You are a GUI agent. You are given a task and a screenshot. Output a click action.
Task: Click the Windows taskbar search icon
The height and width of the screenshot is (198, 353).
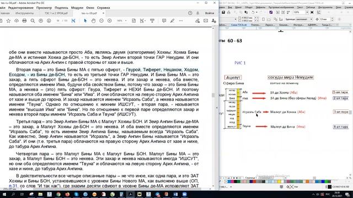[x=13, y=194]
